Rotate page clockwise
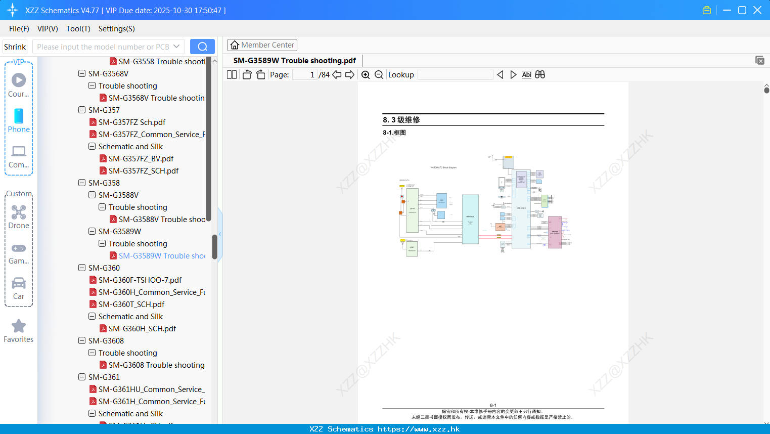The height and width of the screenshot is (434, 770). (x=260, y=75)
